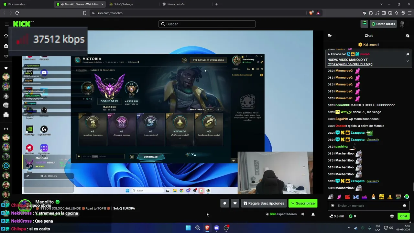
Task: Hide the pinned message with eye-slash icon
Action: [408, 54]
